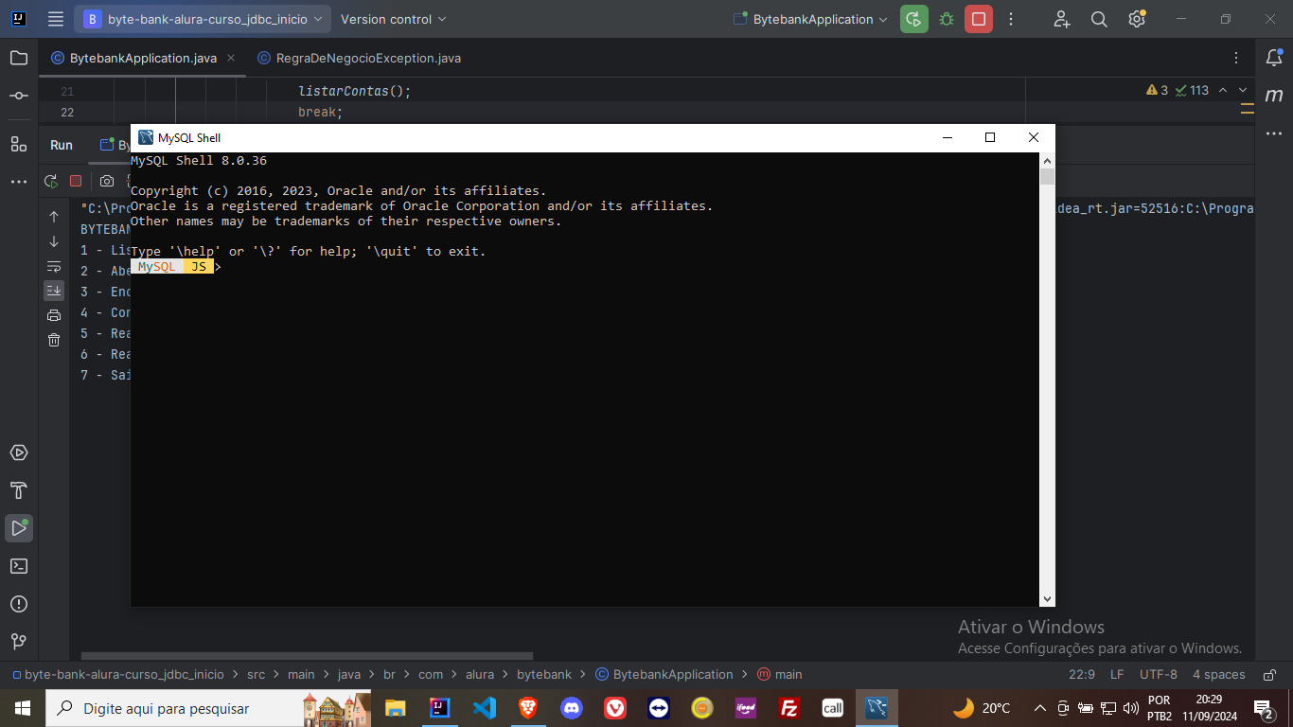This screenshot has width=1293, height=727.
Task: Click the alura breadcrumb
Action: [480, 675]
